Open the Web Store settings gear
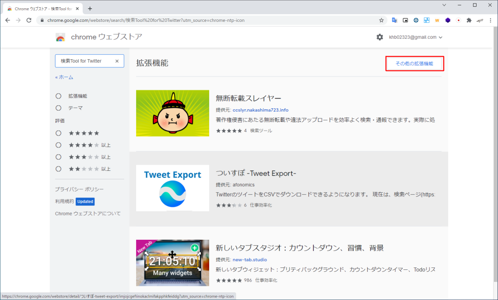The image size is (498, 300). tap(379, 37)
